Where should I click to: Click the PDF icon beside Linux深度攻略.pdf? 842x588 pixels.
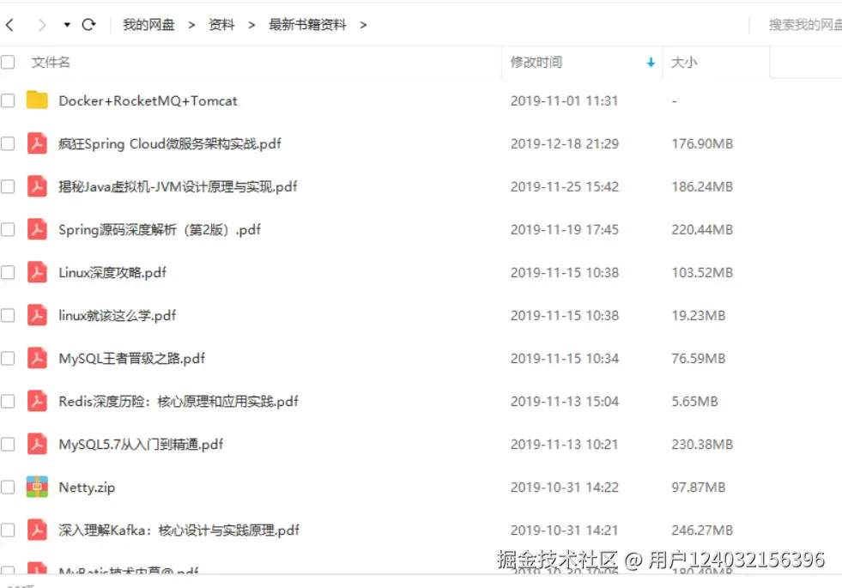[38, 272]
